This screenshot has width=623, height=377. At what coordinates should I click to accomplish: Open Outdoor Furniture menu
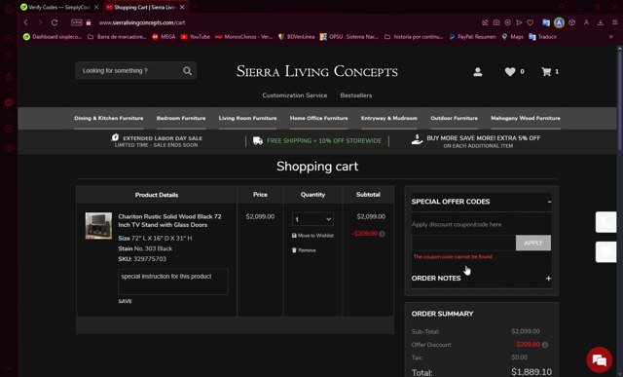point(455,118)
